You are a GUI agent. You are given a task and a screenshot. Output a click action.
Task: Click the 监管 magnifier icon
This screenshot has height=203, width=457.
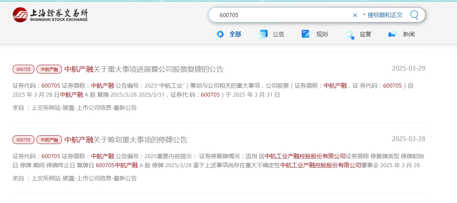(x=349, y=35)
